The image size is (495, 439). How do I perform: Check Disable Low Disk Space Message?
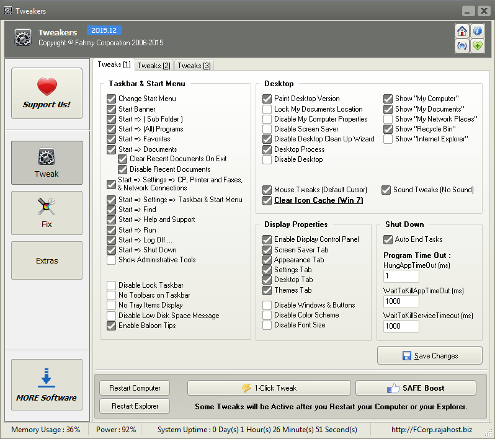coord(111,316)
